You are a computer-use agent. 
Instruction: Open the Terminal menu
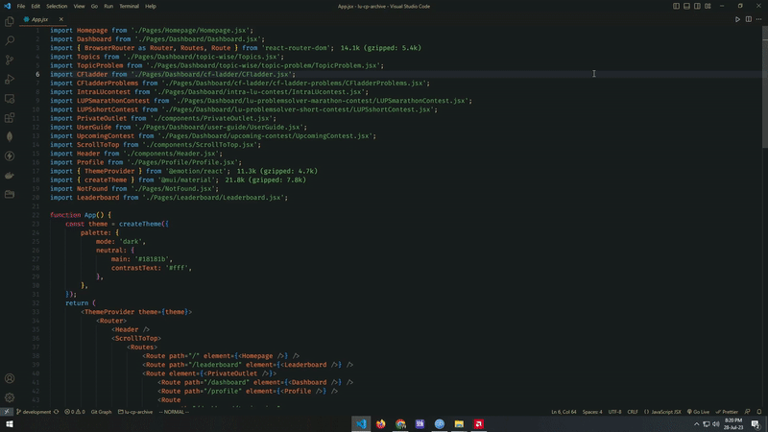click(x=129, y=6)
